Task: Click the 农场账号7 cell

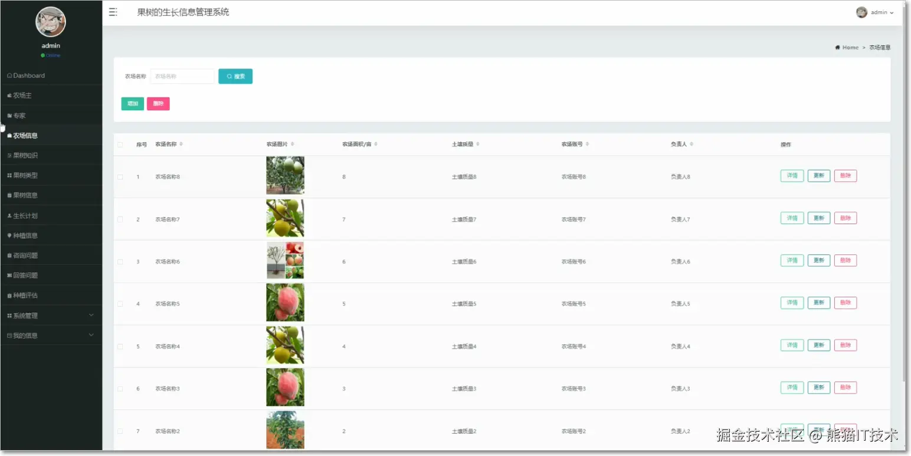Action: [x=574, y=219]
